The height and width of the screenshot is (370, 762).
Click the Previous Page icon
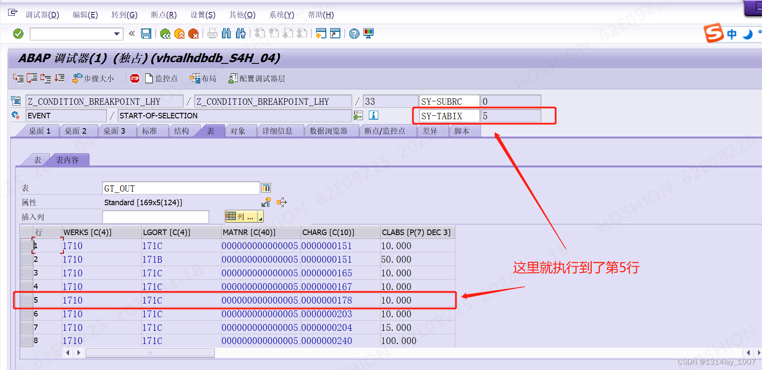coord(274,34)
